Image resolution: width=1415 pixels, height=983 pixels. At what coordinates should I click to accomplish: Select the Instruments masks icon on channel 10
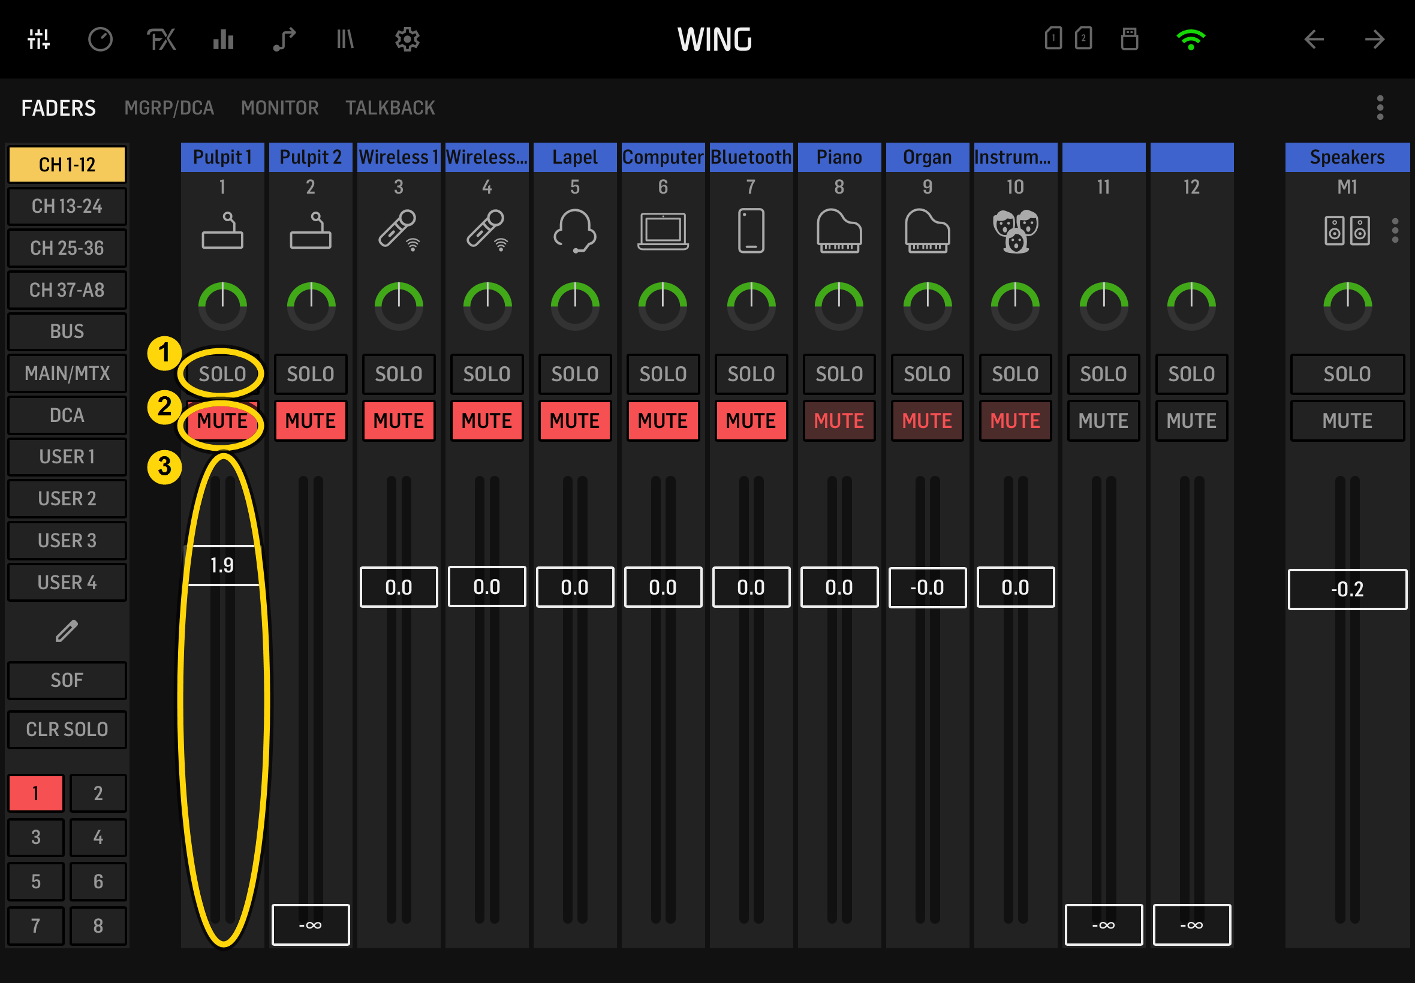1015,231
